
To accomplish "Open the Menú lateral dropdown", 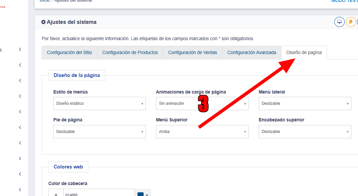I will pos(305,103).
